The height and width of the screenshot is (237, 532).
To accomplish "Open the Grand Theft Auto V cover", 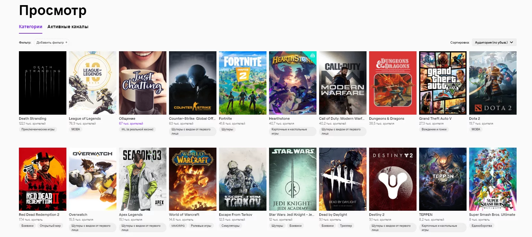I will coord(443,83).
